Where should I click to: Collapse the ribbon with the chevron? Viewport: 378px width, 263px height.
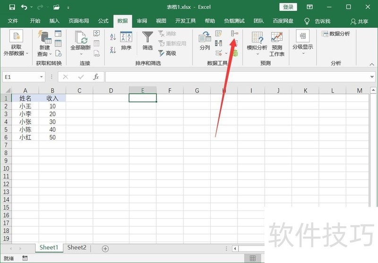pyautogui.click(x=372, y=64)
